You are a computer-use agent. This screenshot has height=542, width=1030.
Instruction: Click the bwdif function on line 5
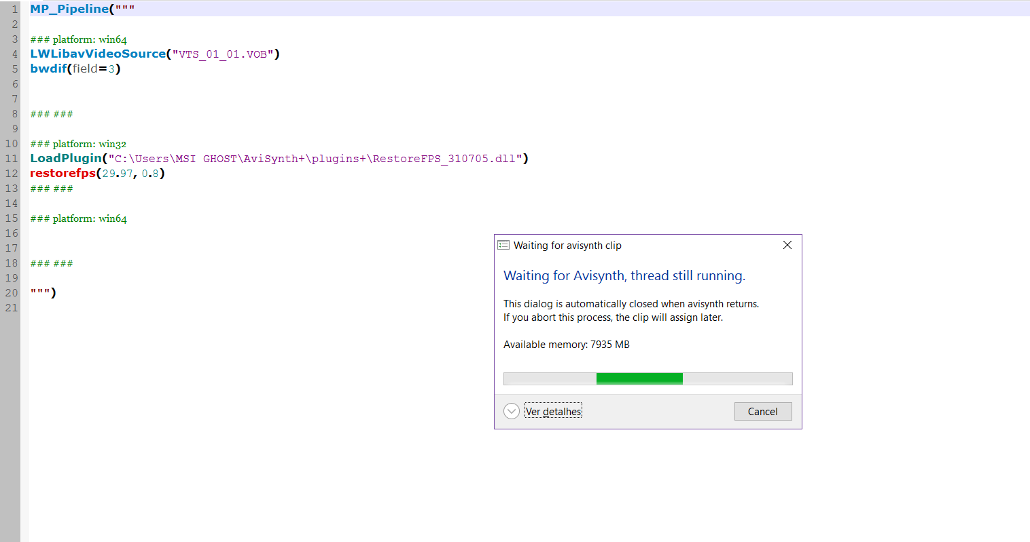(48, 69)
